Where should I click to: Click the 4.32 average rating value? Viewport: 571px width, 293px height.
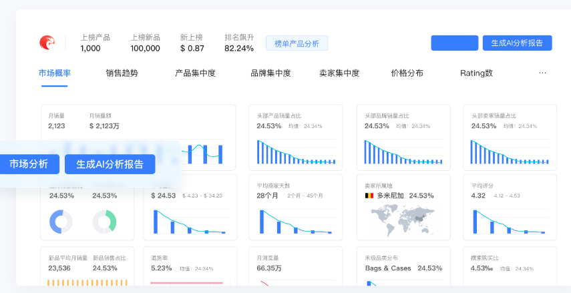pyautogui.click(x=478, y=196)
